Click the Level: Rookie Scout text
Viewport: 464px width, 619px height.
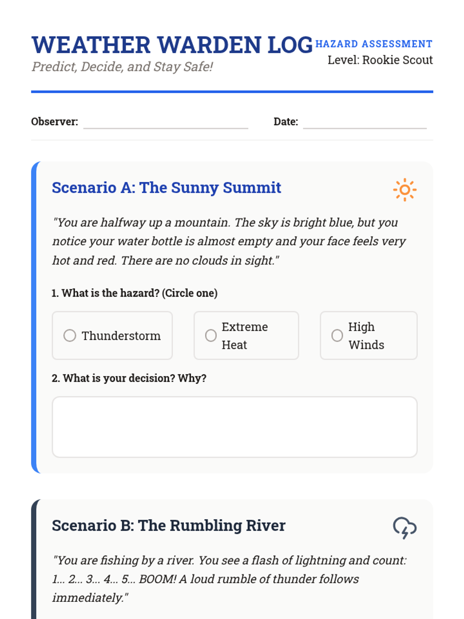[x=380, y=60]
